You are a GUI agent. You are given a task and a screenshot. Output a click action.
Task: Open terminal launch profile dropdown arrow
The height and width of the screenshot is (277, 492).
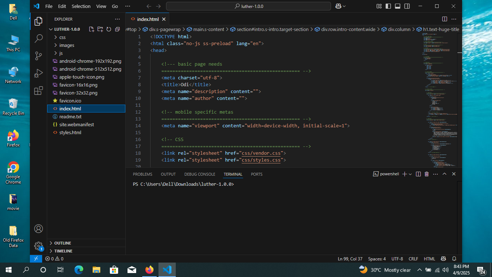pos(410,174)
